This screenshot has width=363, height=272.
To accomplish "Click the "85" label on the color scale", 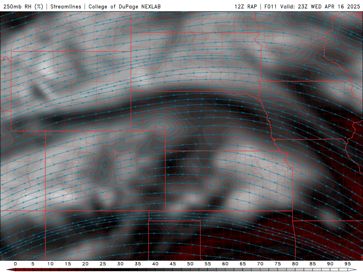I will click(x=313, y=264).
